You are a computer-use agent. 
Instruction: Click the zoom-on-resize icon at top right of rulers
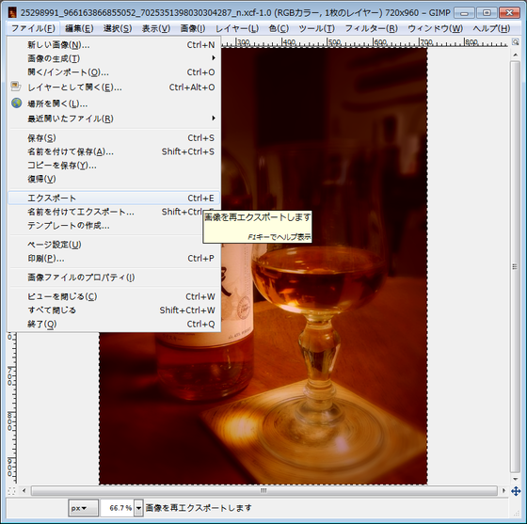516,41
